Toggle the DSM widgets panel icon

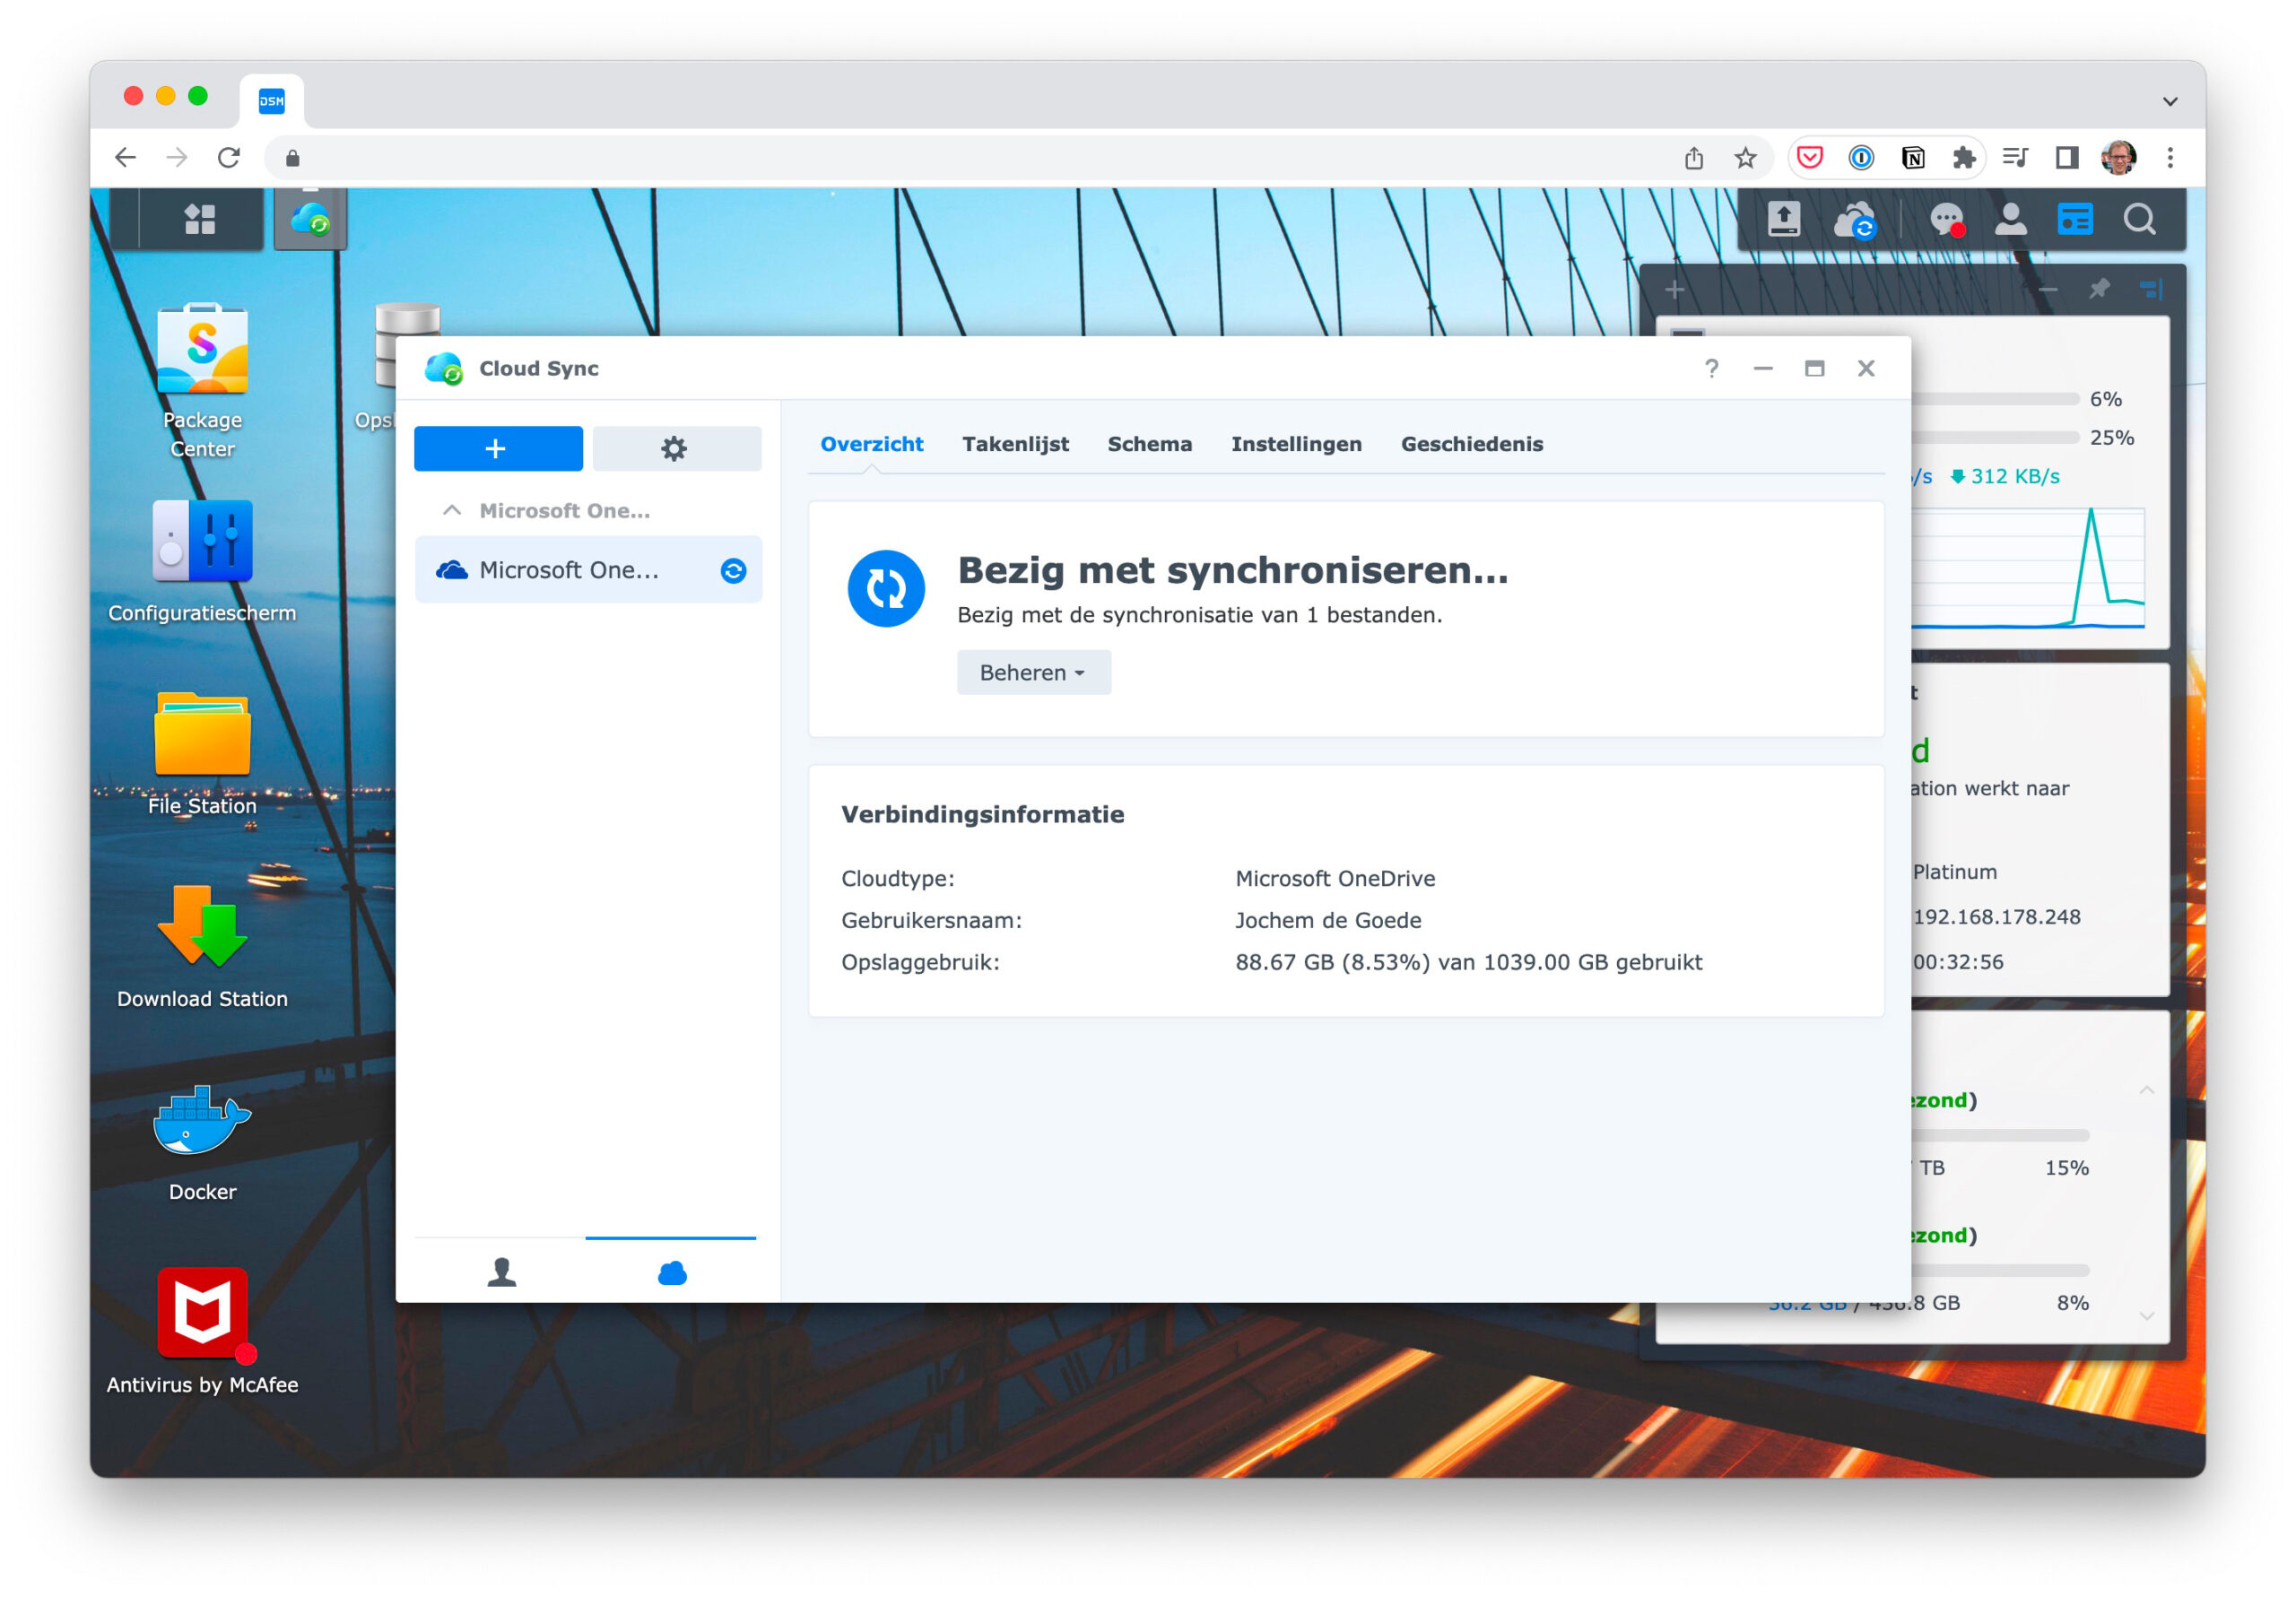click(2075, 219)
